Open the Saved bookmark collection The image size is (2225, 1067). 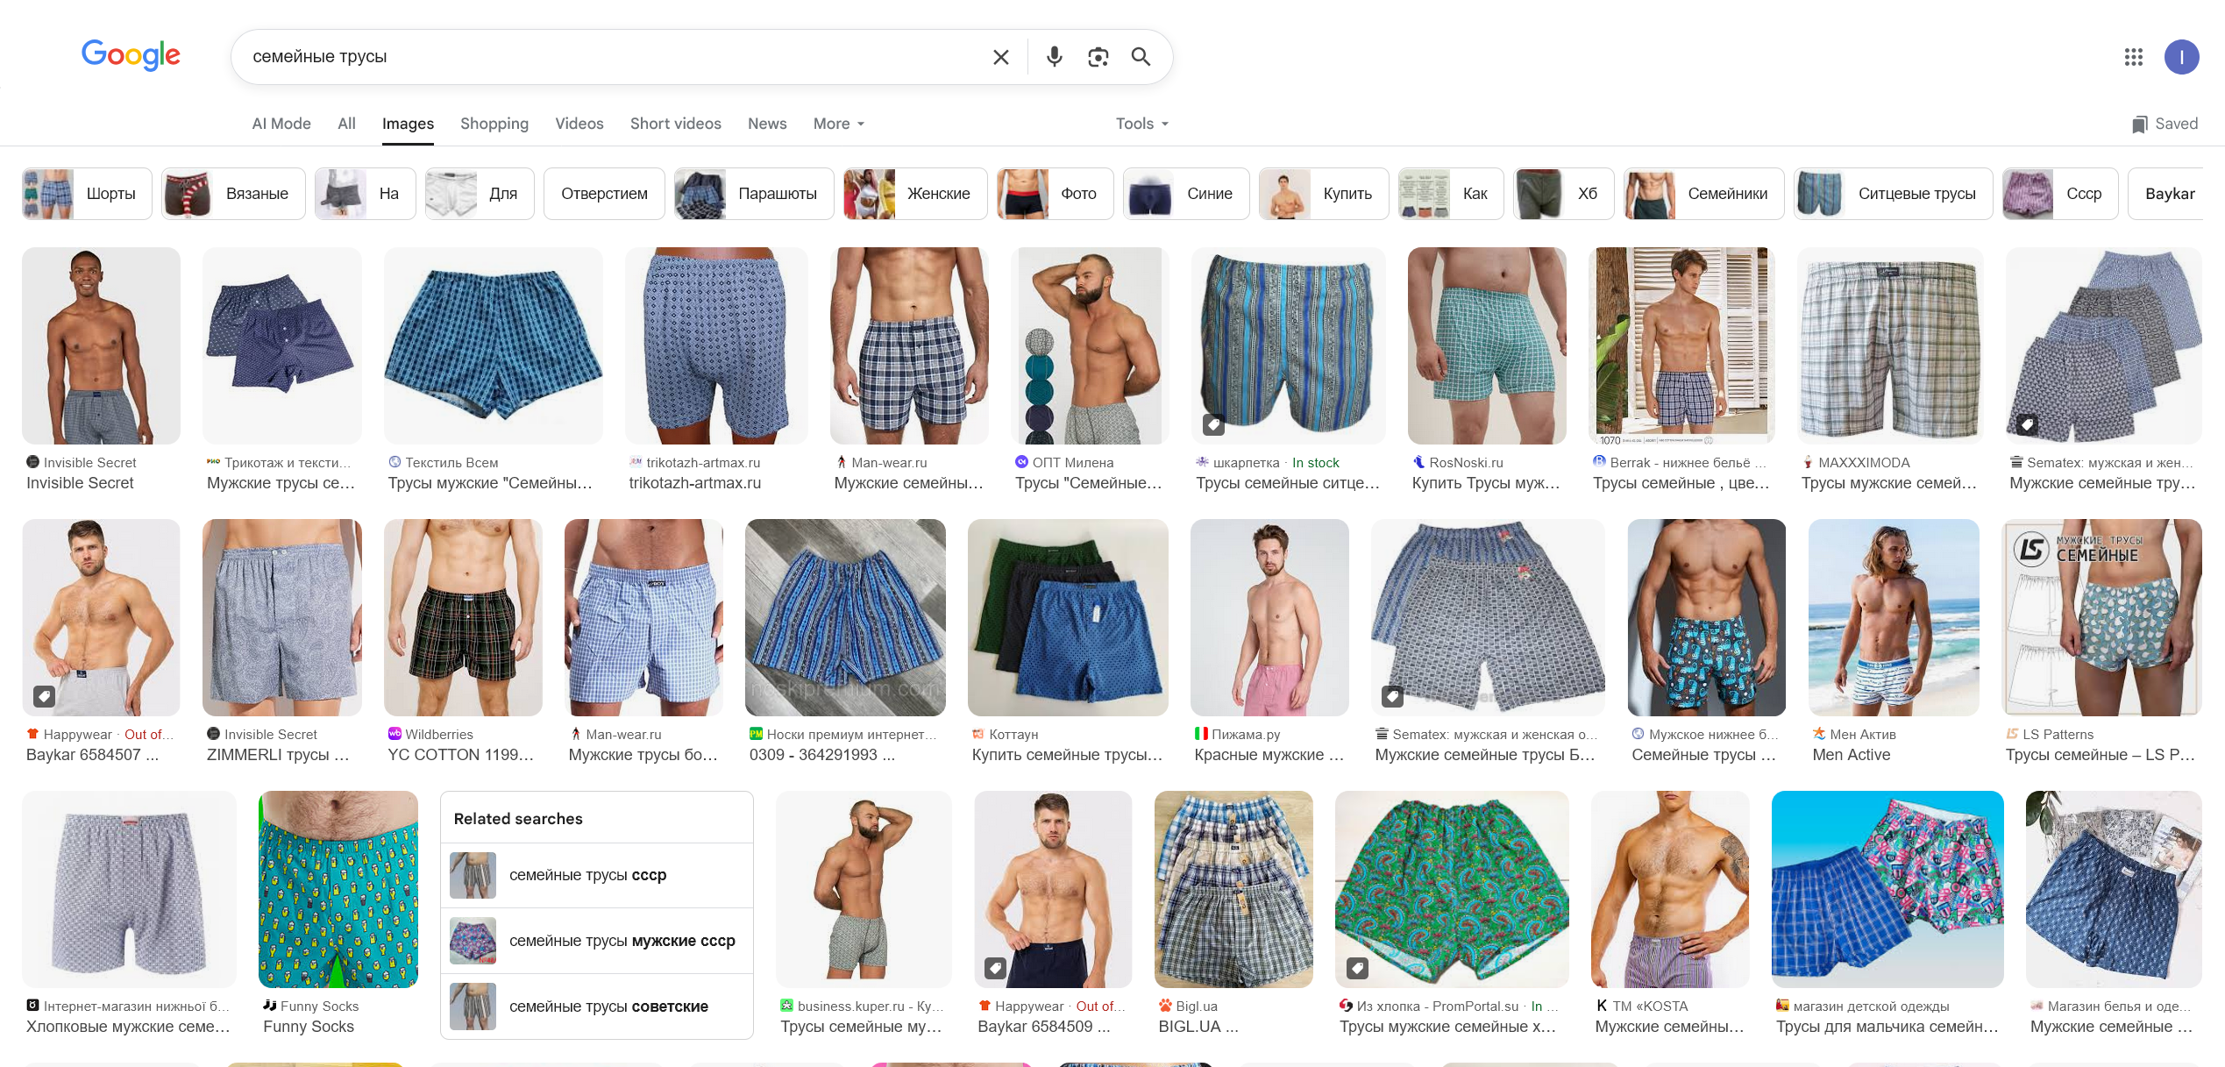(x=2165, y=124)
